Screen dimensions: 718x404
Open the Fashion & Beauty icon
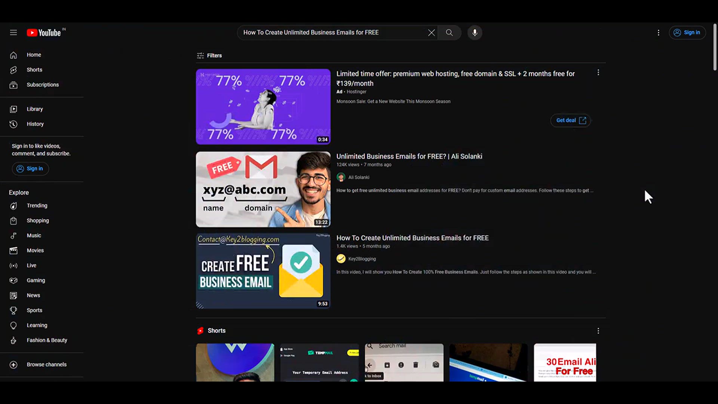coord(13,340)
